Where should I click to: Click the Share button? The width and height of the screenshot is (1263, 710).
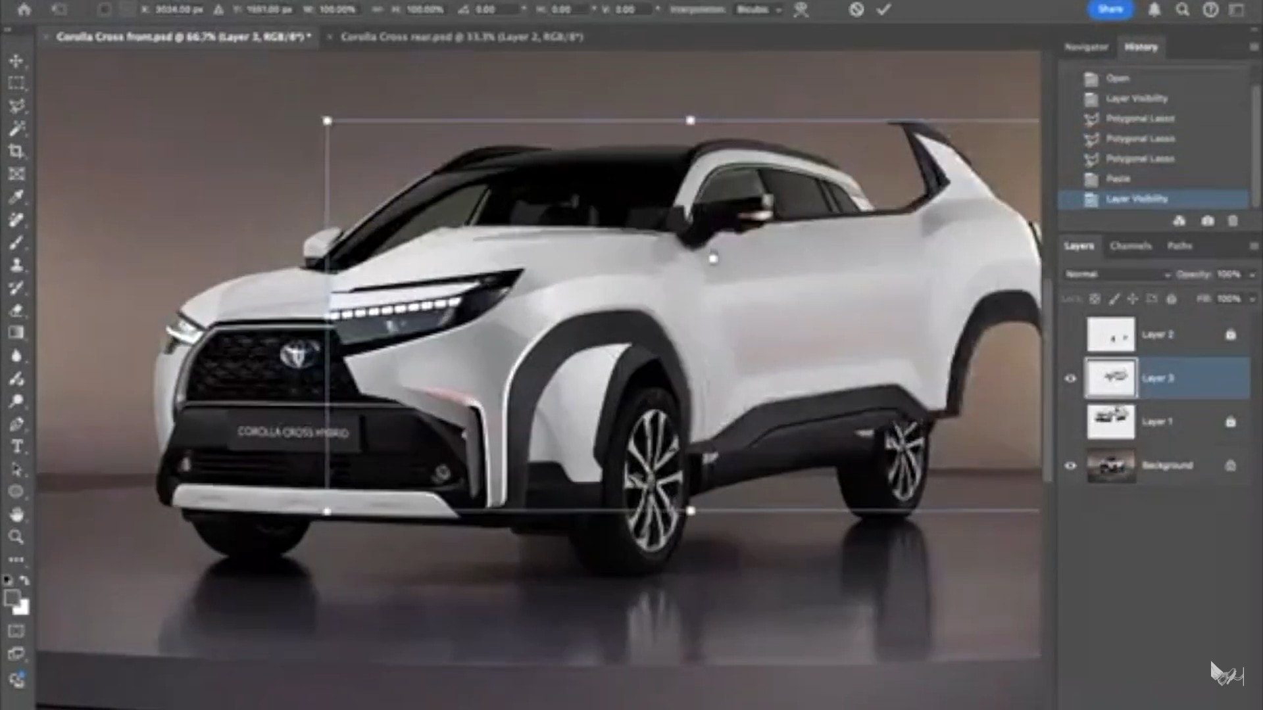coord(1110,9)
